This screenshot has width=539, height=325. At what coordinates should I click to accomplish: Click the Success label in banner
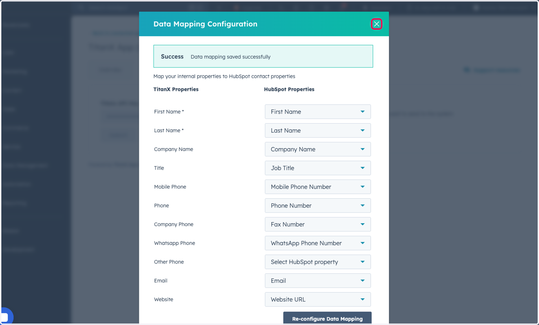pyautogui.click(x=172, y=57)
